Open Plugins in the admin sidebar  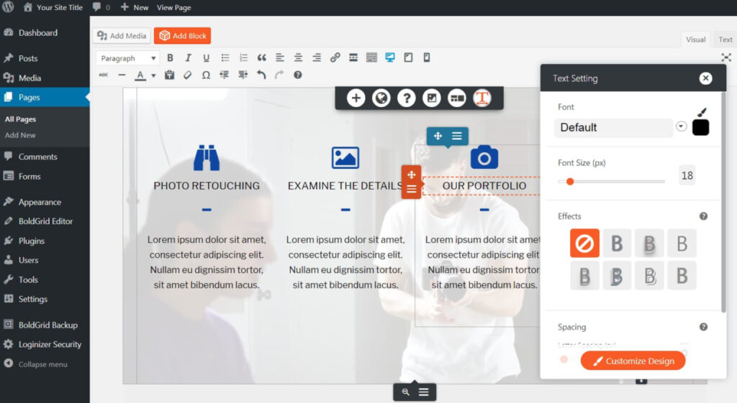tap(31, 241)
